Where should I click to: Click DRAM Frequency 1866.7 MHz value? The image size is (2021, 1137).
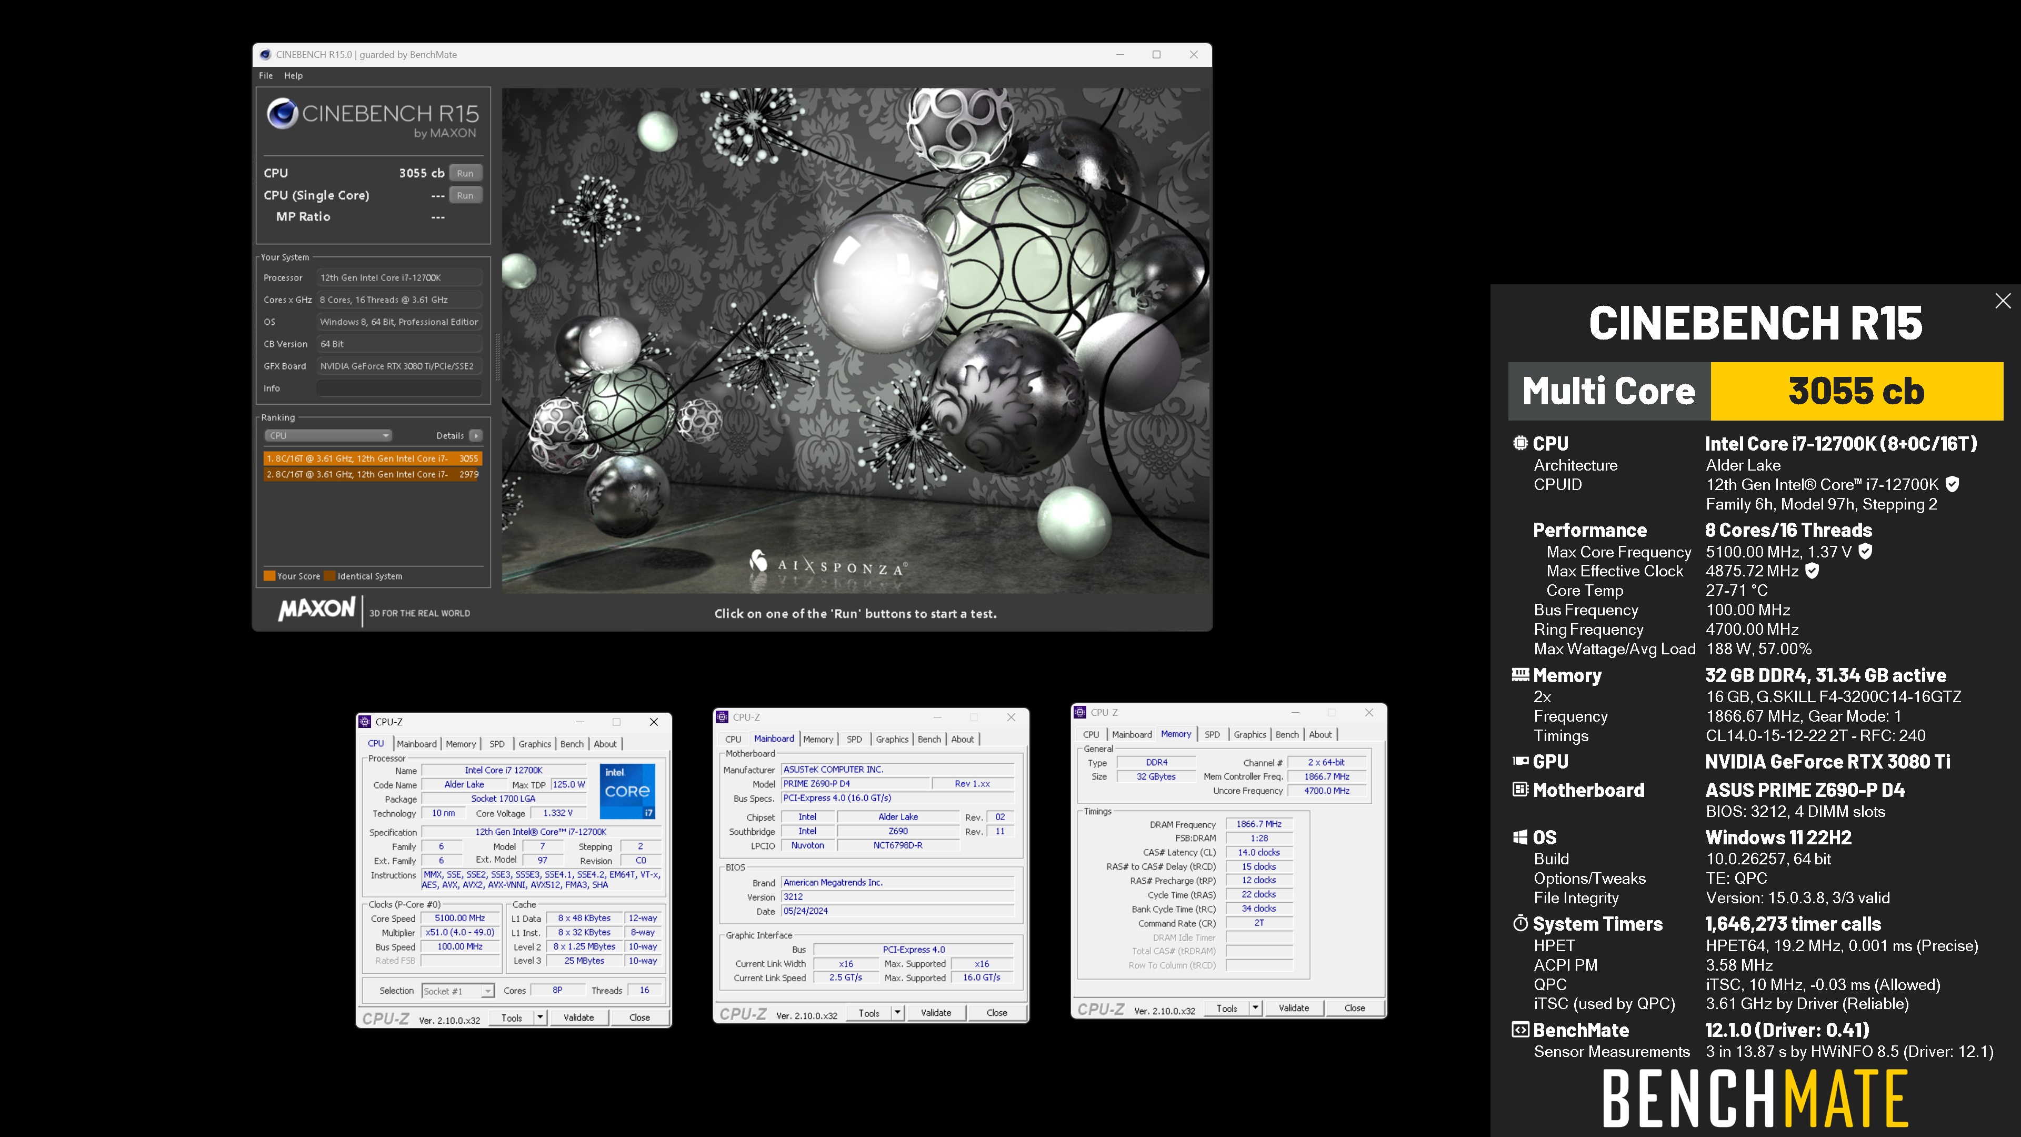(x=1258, y=824)
